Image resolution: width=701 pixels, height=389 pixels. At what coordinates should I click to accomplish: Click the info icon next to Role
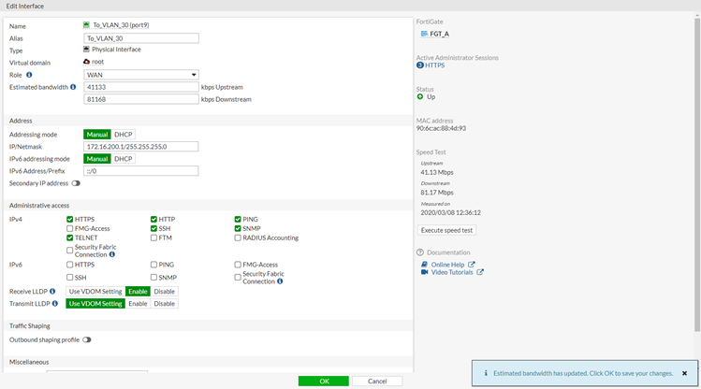click(x=29, y=75)
